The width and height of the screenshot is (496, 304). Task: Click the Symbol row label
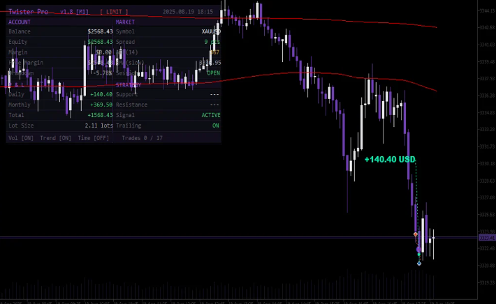pyautogui.click(x=125, y=31)
